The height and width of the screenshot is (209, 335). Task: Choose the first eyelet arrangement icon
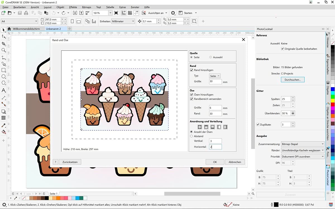pos(200,127)
